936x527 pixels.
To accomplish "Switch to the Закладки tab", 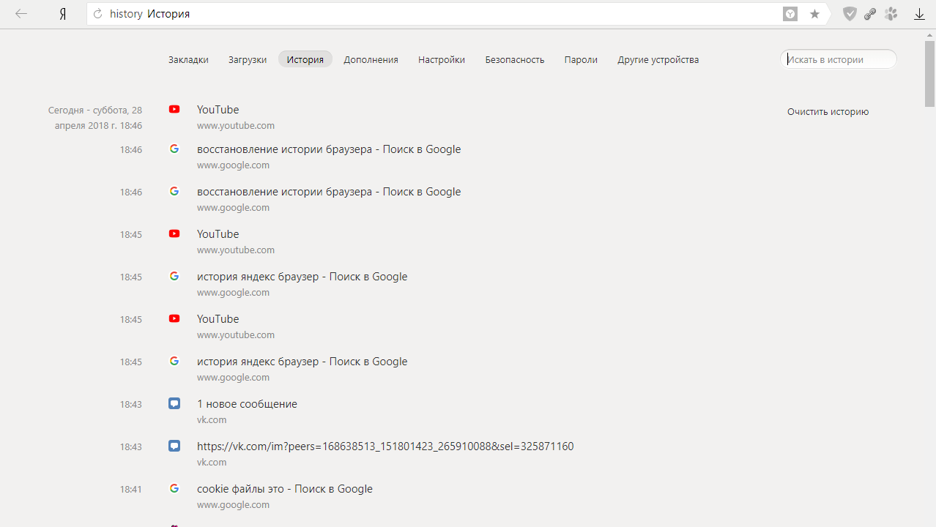I will pyautogui.click(x=188, y=60).
